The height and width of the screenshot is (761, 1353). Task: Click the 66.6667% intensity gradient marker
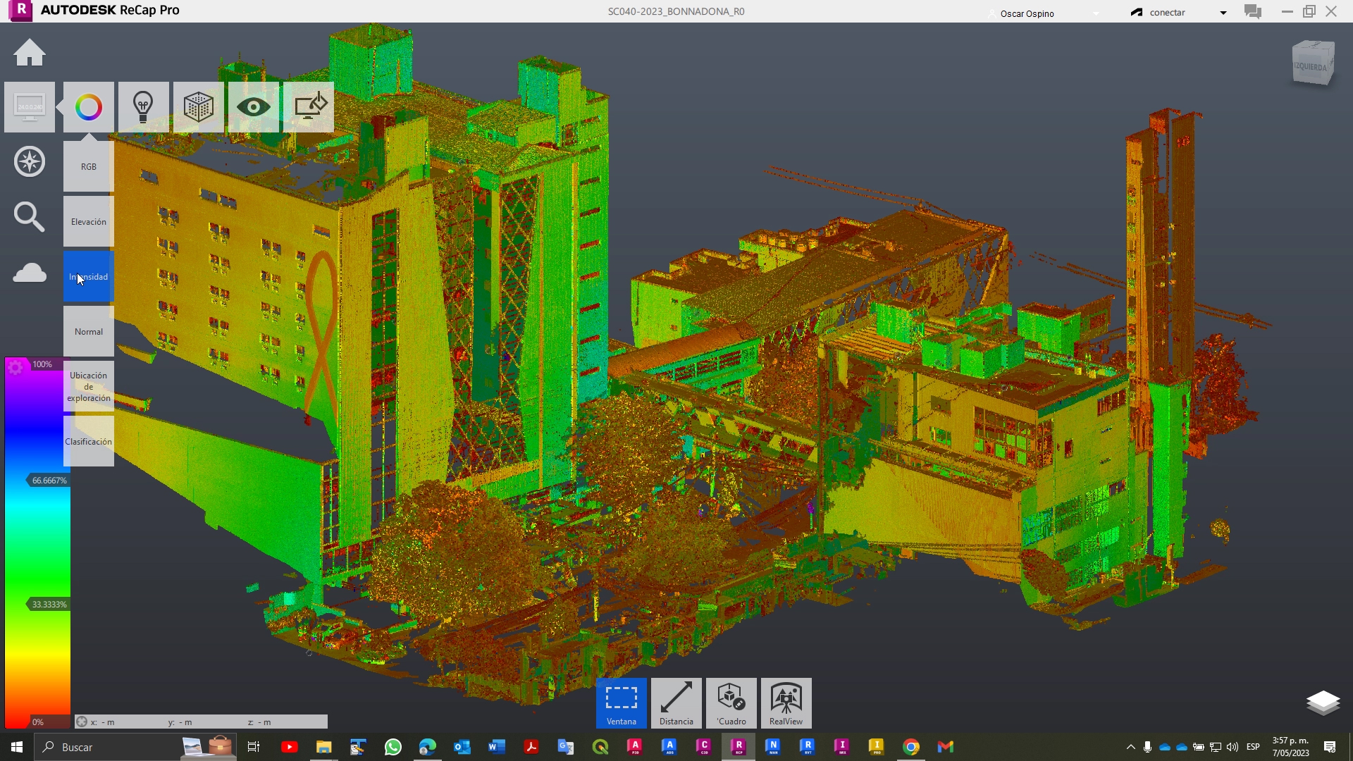click(48, 481)
